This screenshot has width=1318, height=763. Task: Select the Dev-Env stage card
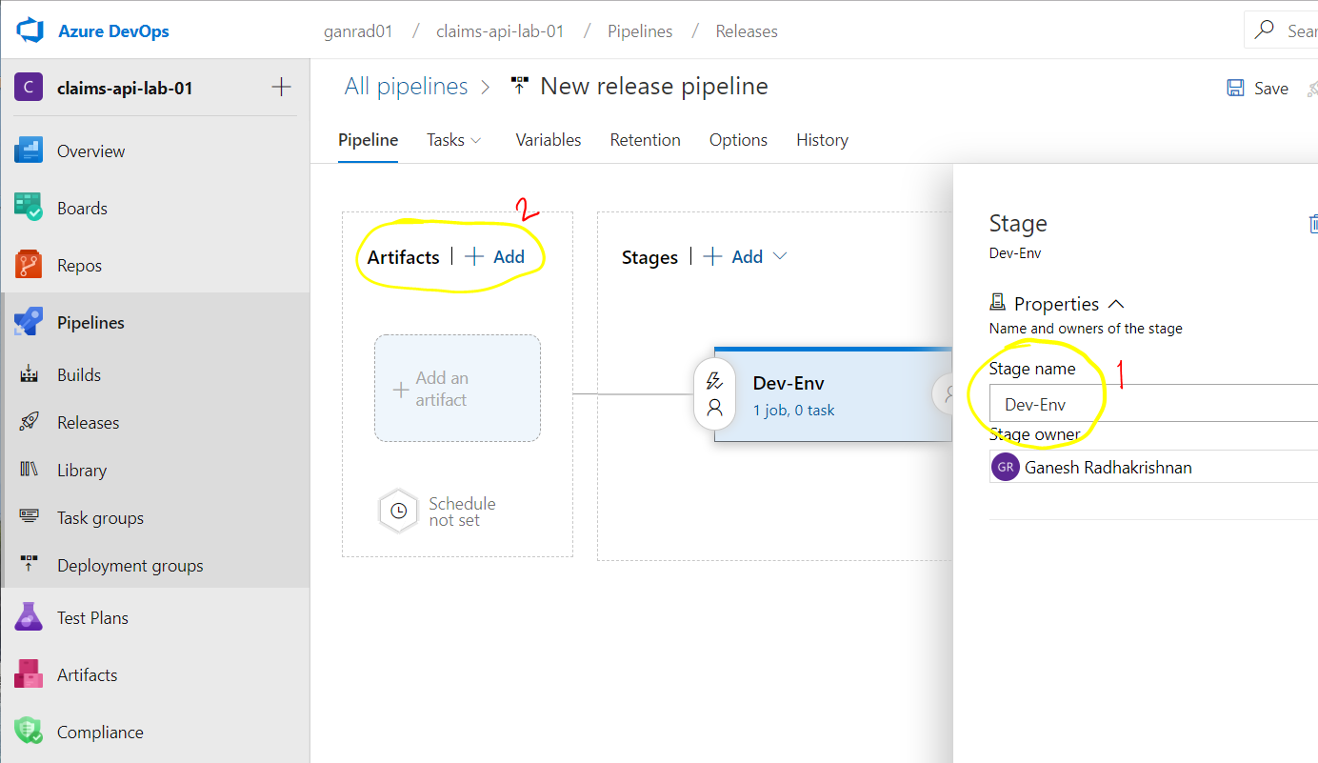(x=832, y=394)
